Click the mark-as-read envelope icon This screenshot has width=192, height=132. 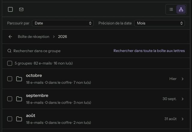tap(21, 9)
